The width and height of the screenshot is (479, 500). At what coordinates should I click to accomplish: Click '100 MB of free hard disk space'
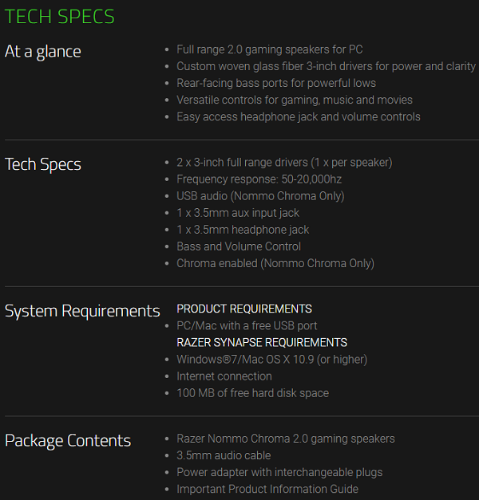click(x=252, y=392)
